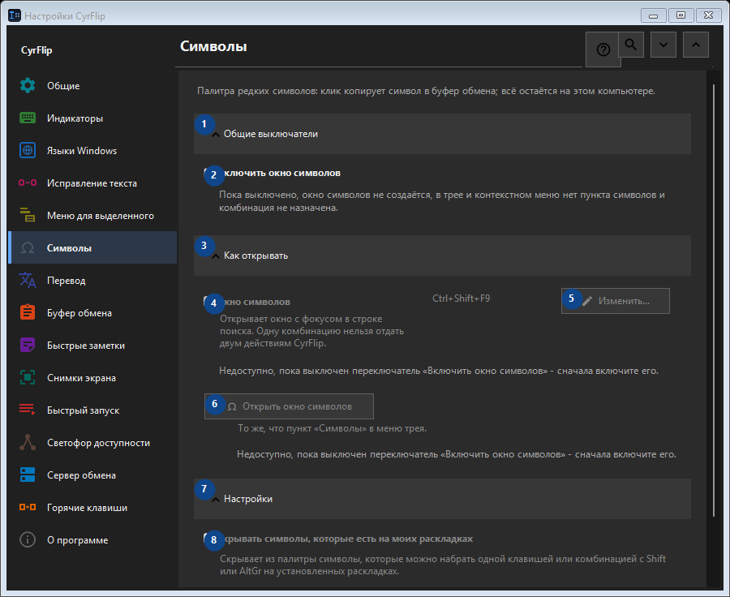The image size is (730, 597).
Task: Click the vertical scrollbar of the settings pane
Action: click(714, 300)
